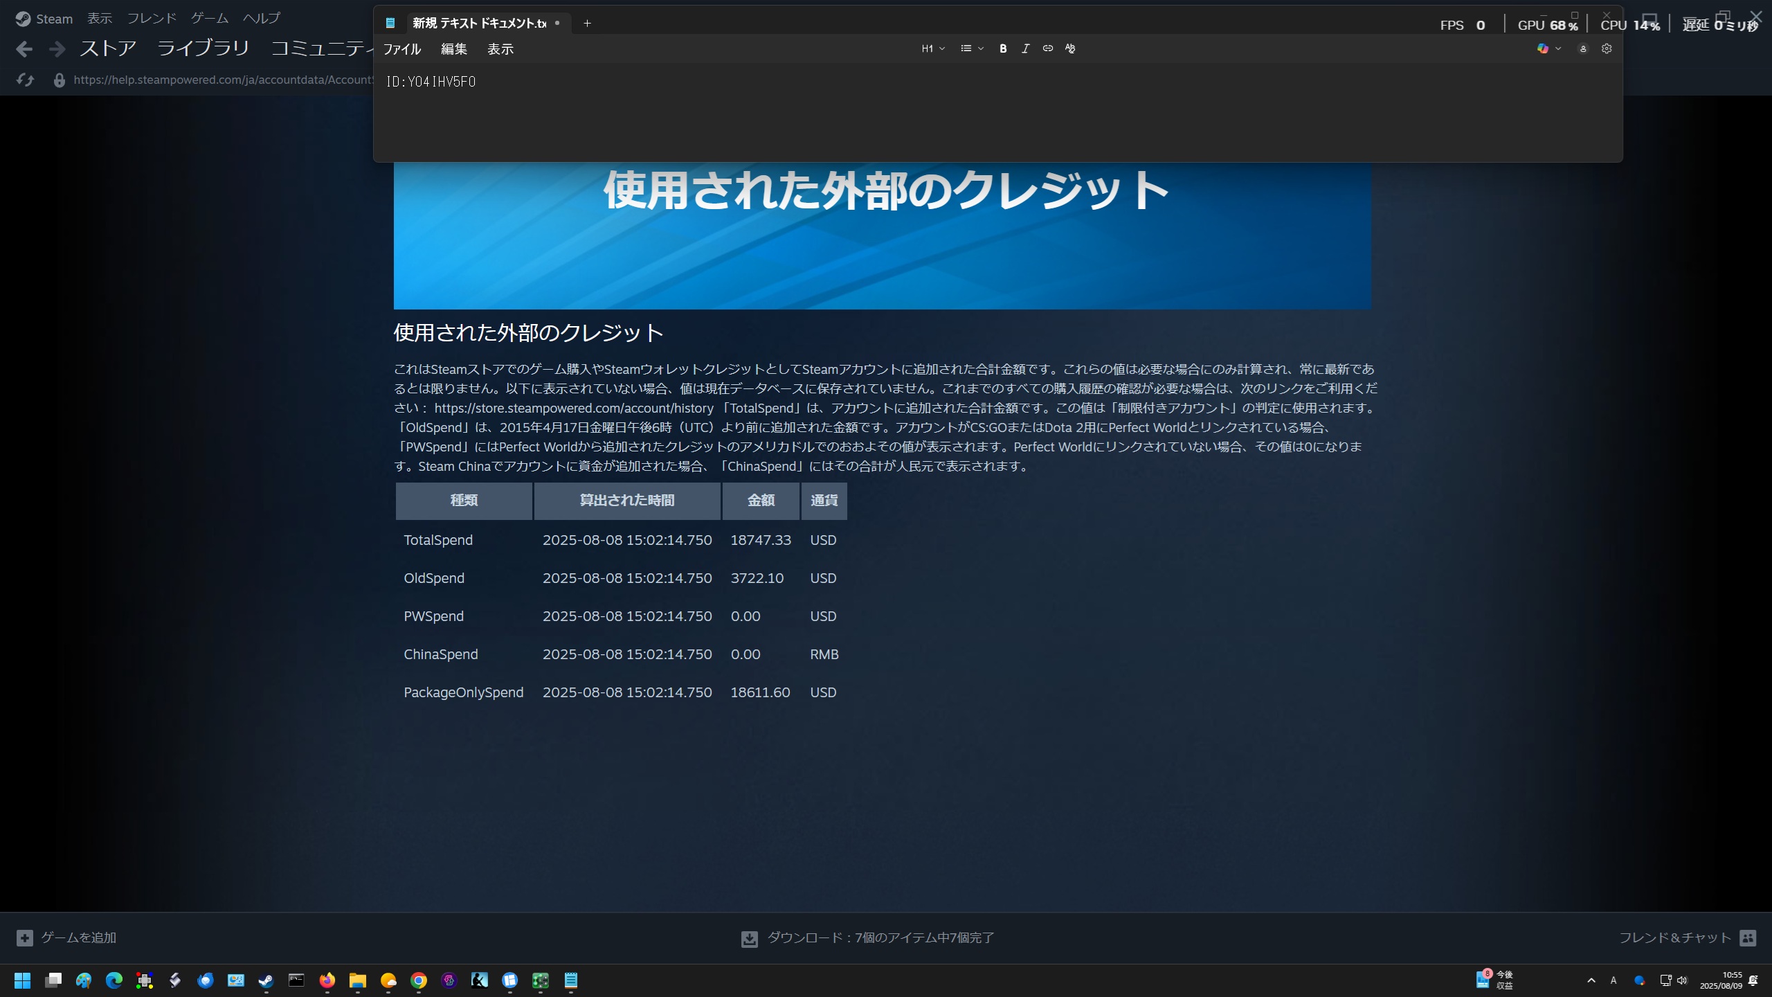Insert link using Notepad toolbar
The image size is (1772, 997).
click(x=1048, y=48)
